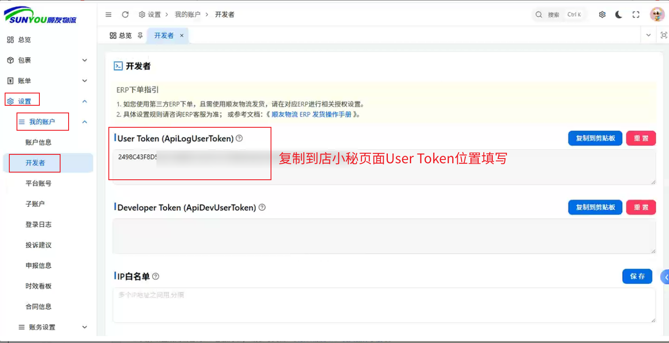Expand the 账单 menu chevron
669x343 pixels.
[x=85, y=81]
